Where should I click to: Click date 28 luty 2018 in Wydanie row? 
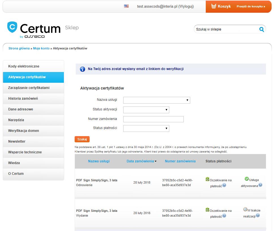[x=142, y=213]
